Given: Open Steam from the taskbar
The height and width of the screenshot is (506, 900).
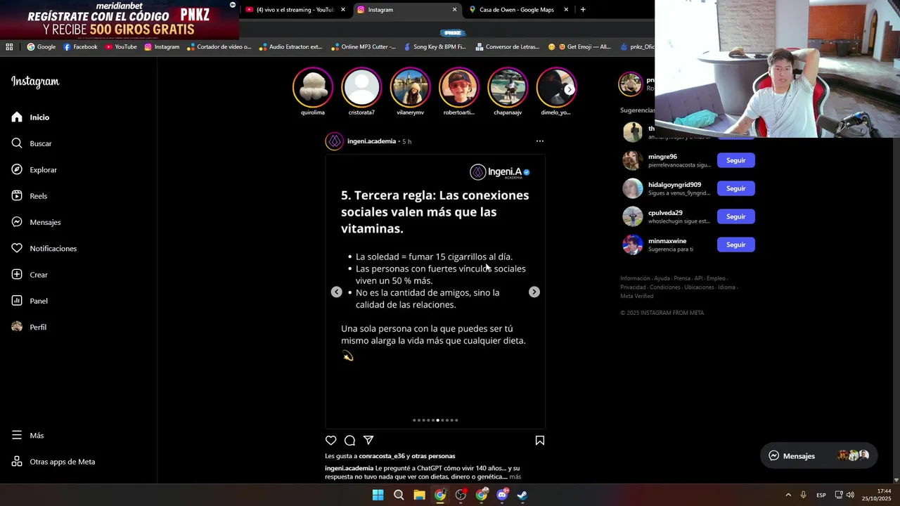Looking at the screenshot, I should [x=522, y=495].
